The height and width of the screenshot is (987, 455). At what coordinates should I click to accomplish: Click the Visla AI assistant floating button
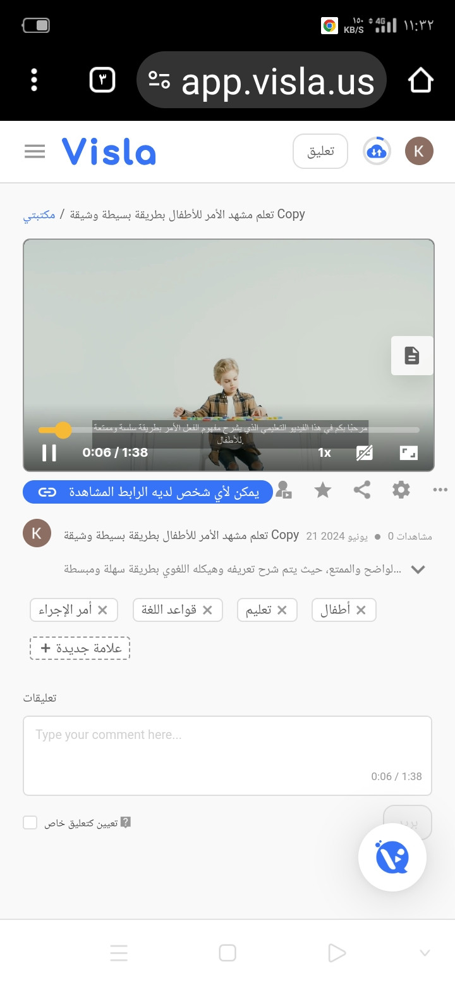(x=392, y=857)
